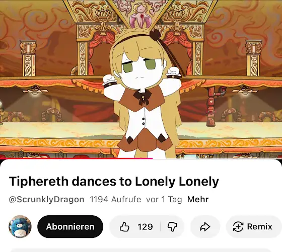Click the vor 1 Tag upload date
The height and width of the screenshot is (252, 282).
(164, 199)
